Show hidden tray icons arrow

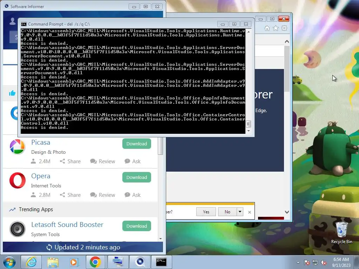(x=298, y=263)
